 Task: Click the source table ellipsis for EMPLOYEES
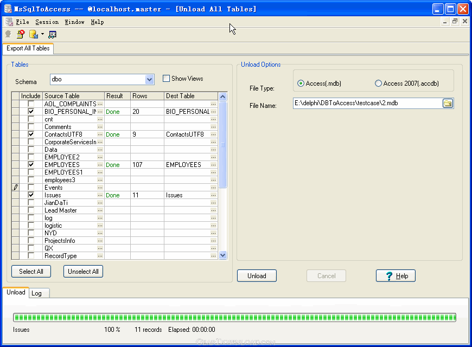100,165
